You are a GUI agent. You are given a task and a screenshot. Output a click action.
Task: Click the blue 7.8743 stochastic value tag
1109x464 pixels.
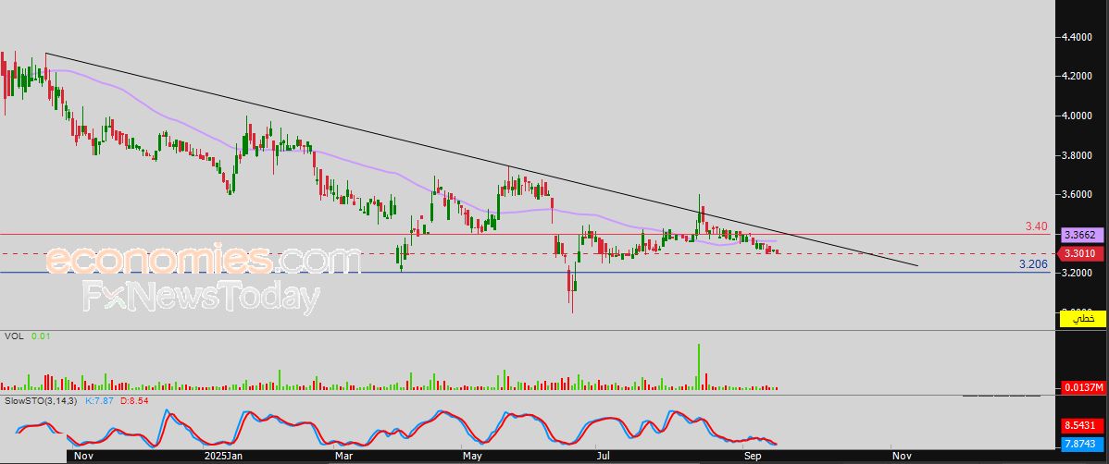tap(1081, 443)
